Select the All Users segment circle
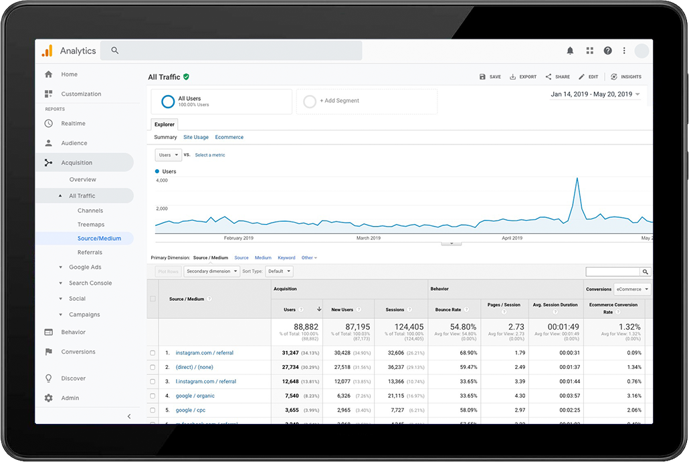689x462 pixels. (x=168, y=102)
